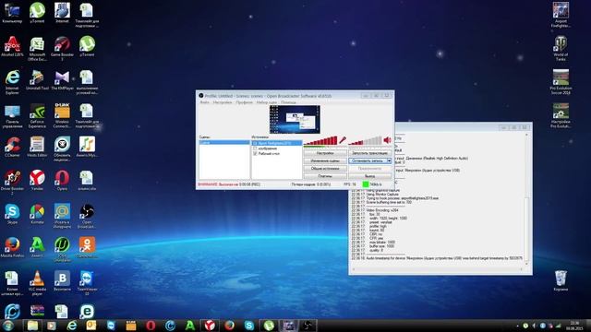Open the Корзина recycle bin icon
This screenshot has height=332, width=591.
[x=561, y=280]
